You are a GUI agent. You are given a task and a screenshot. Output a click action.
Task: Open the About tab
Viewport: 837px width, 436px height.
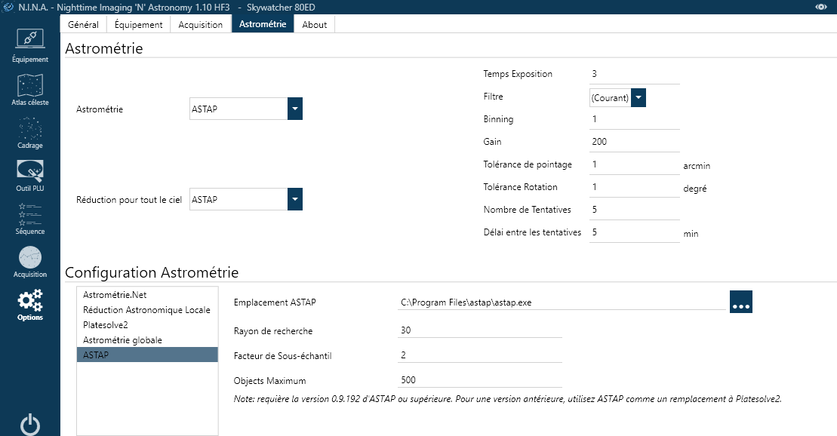coord(315,24)
